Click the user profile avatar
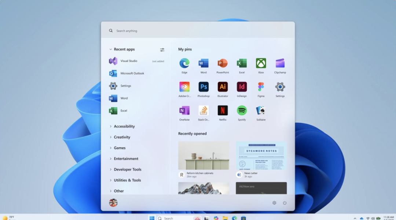The image size is (396, 220). click(x=113, y=202)
